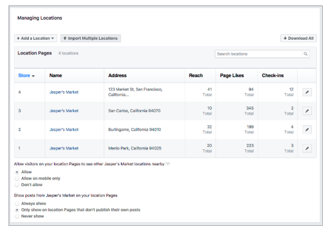Click the search magnifier icon
Image resolution: width=324 pixels, height=235 pixels.
point(306,54)
